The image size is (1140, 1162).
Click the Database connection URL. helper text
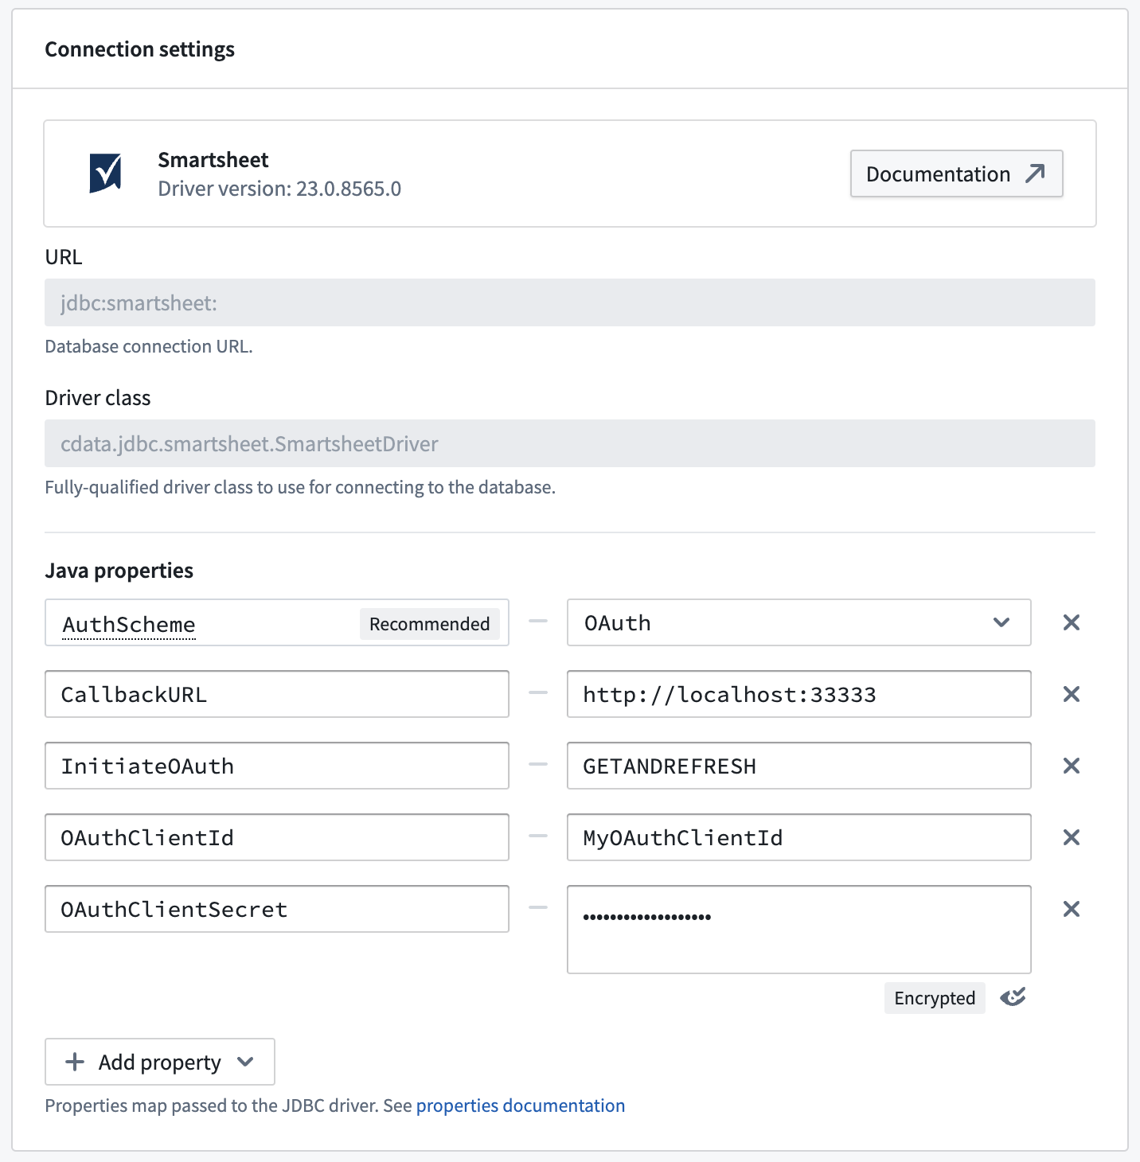pyautogui.click(x=149, y=346)
